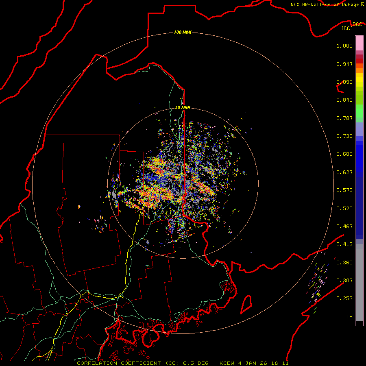Click the 0.787 color scale value
Viewport: 366px width, 366px height.
[x=344, y=118]
